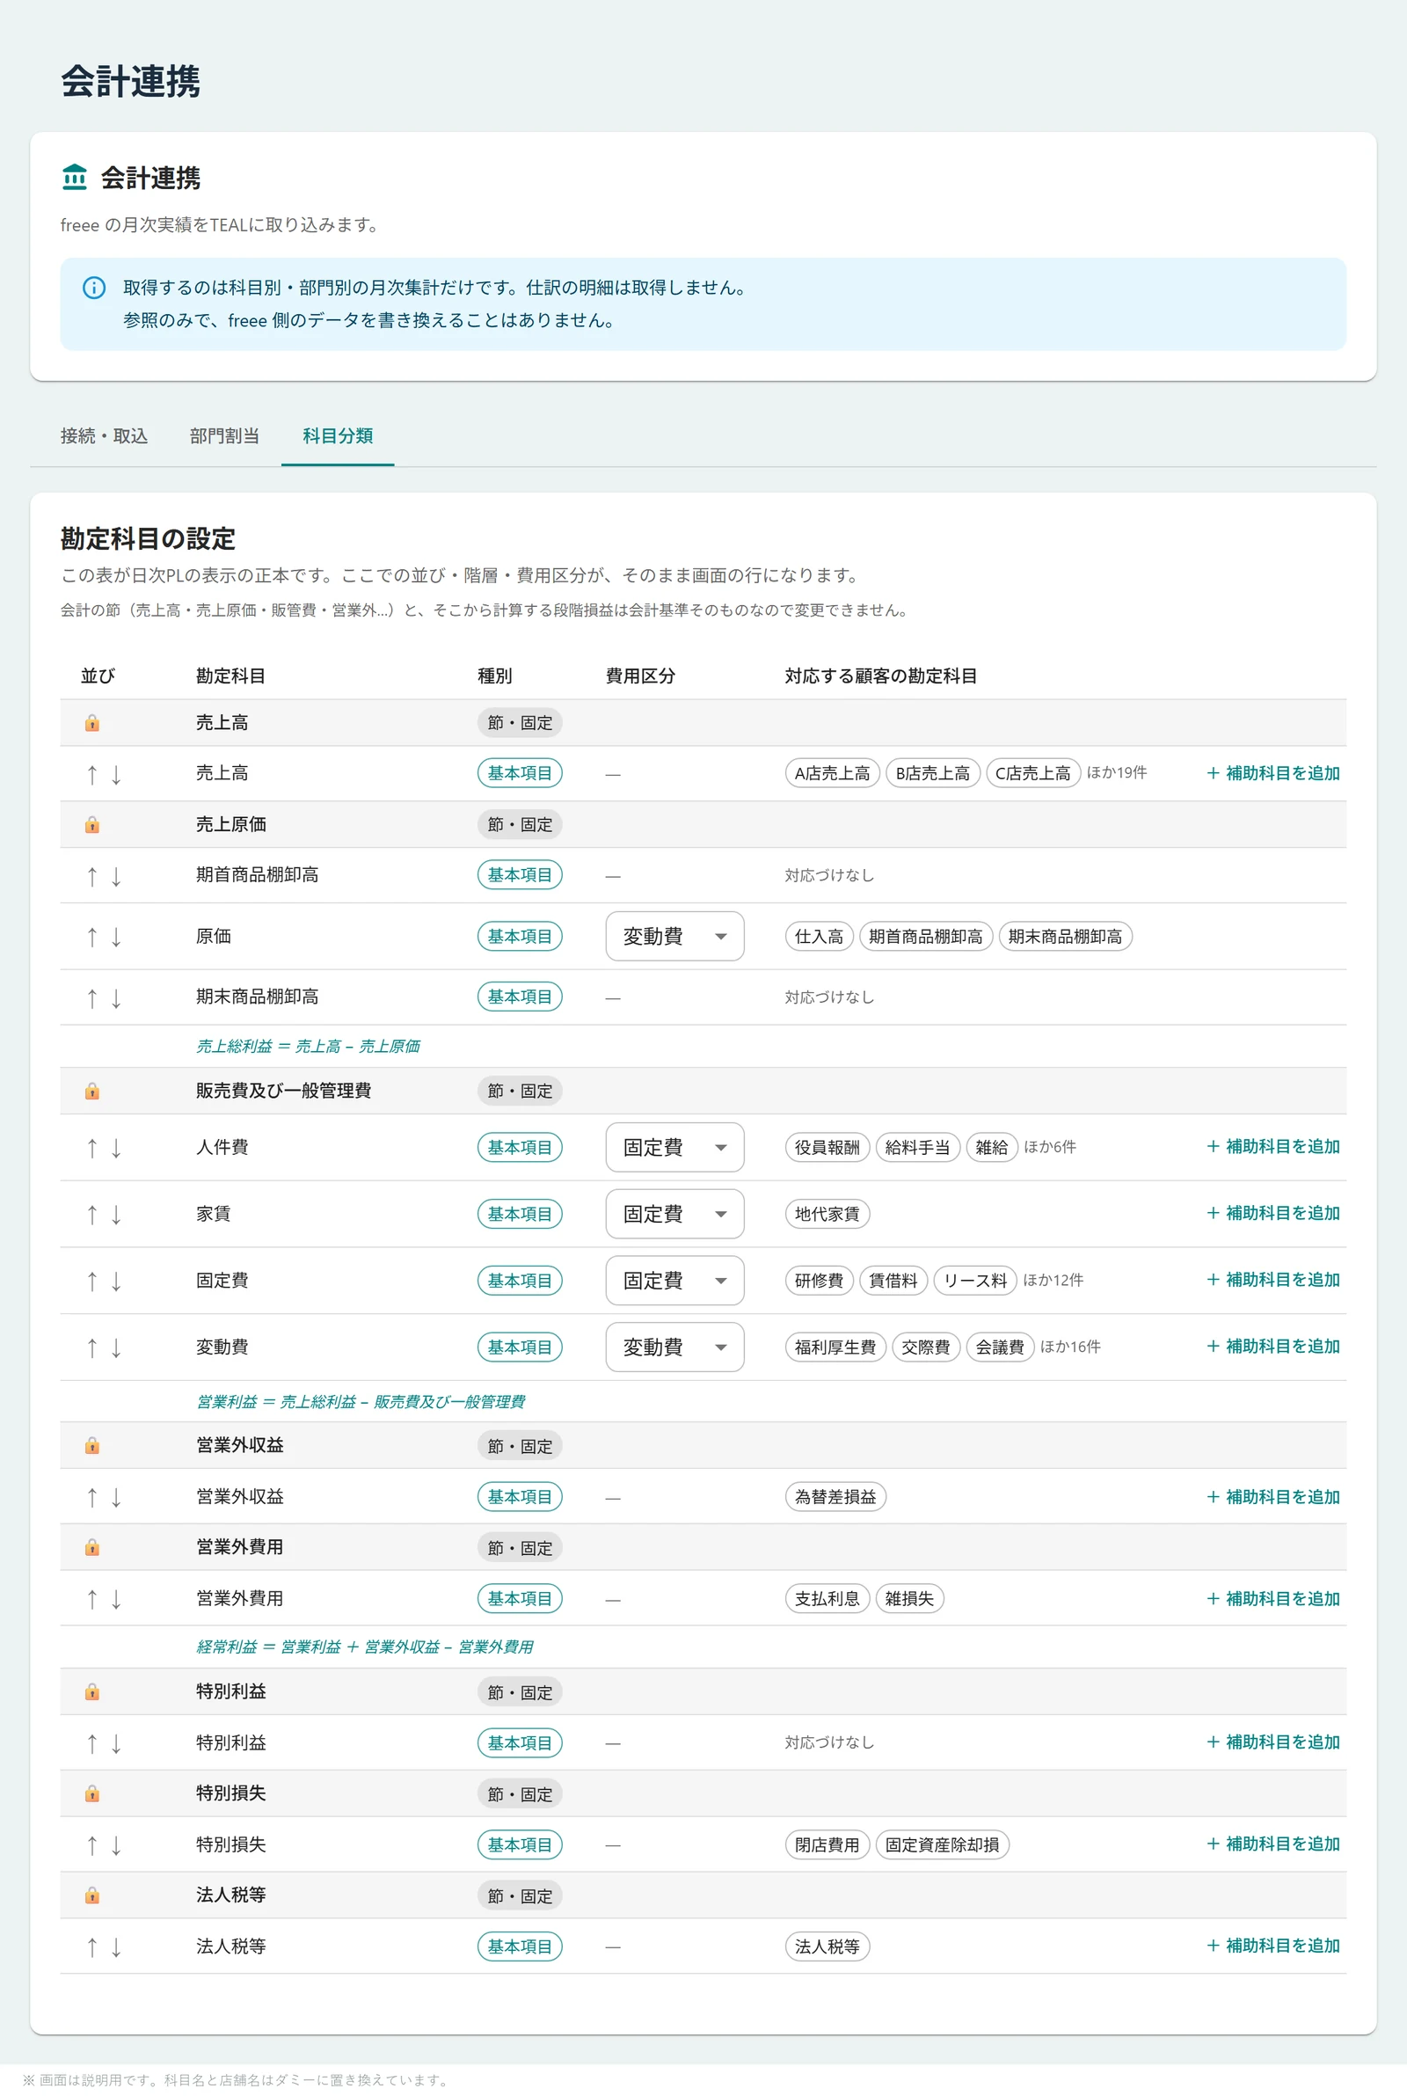Move the 家賃 row down

[116, 1215]
